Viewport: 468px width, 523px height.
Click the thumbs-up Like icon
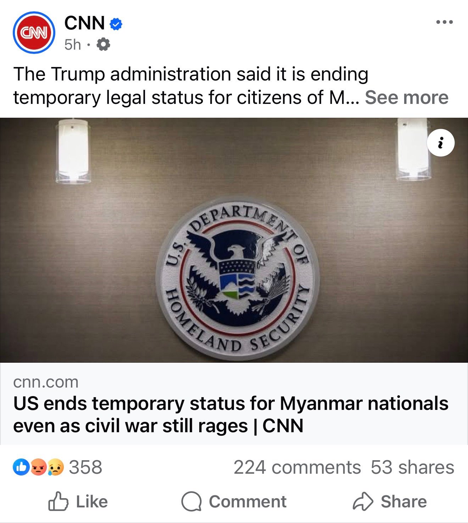pyautogui.click(x=58, y=501)
